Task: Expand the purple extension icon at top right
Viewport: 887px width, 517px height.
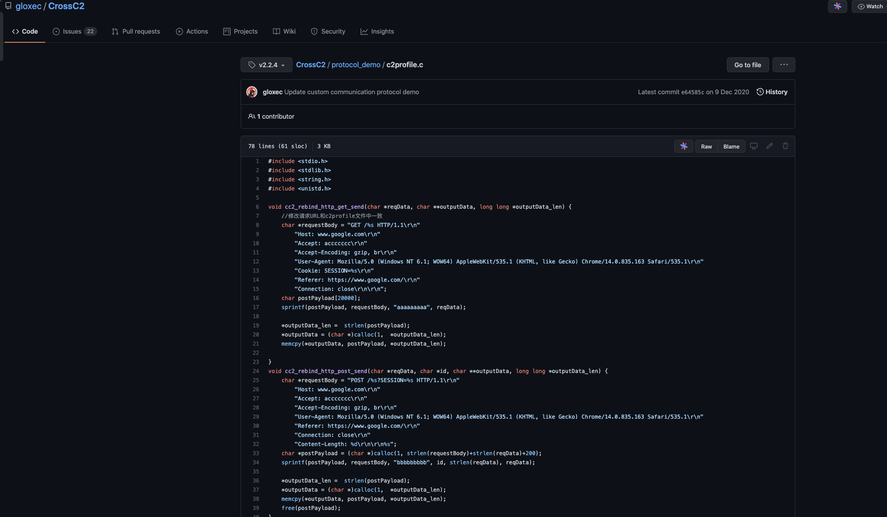Action: (837, 7)
